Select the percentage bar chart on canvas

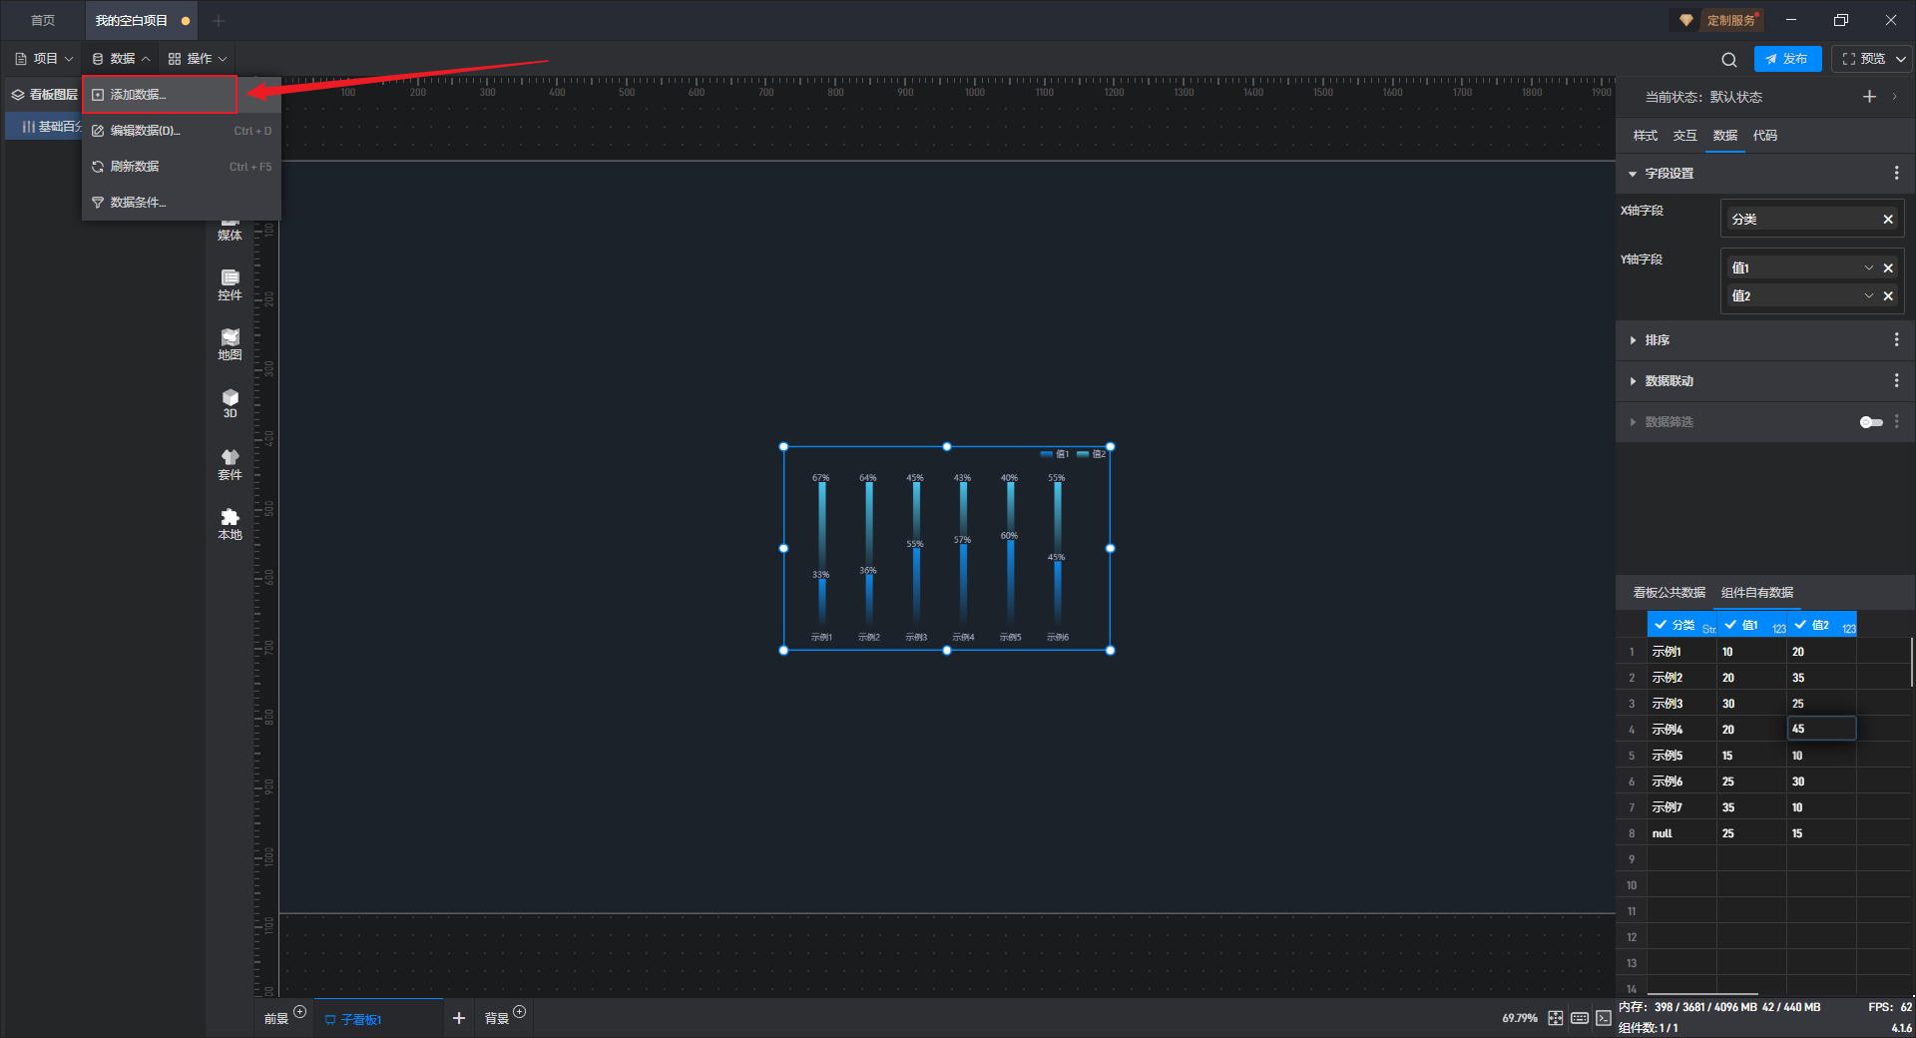click(x=947, y=549)
